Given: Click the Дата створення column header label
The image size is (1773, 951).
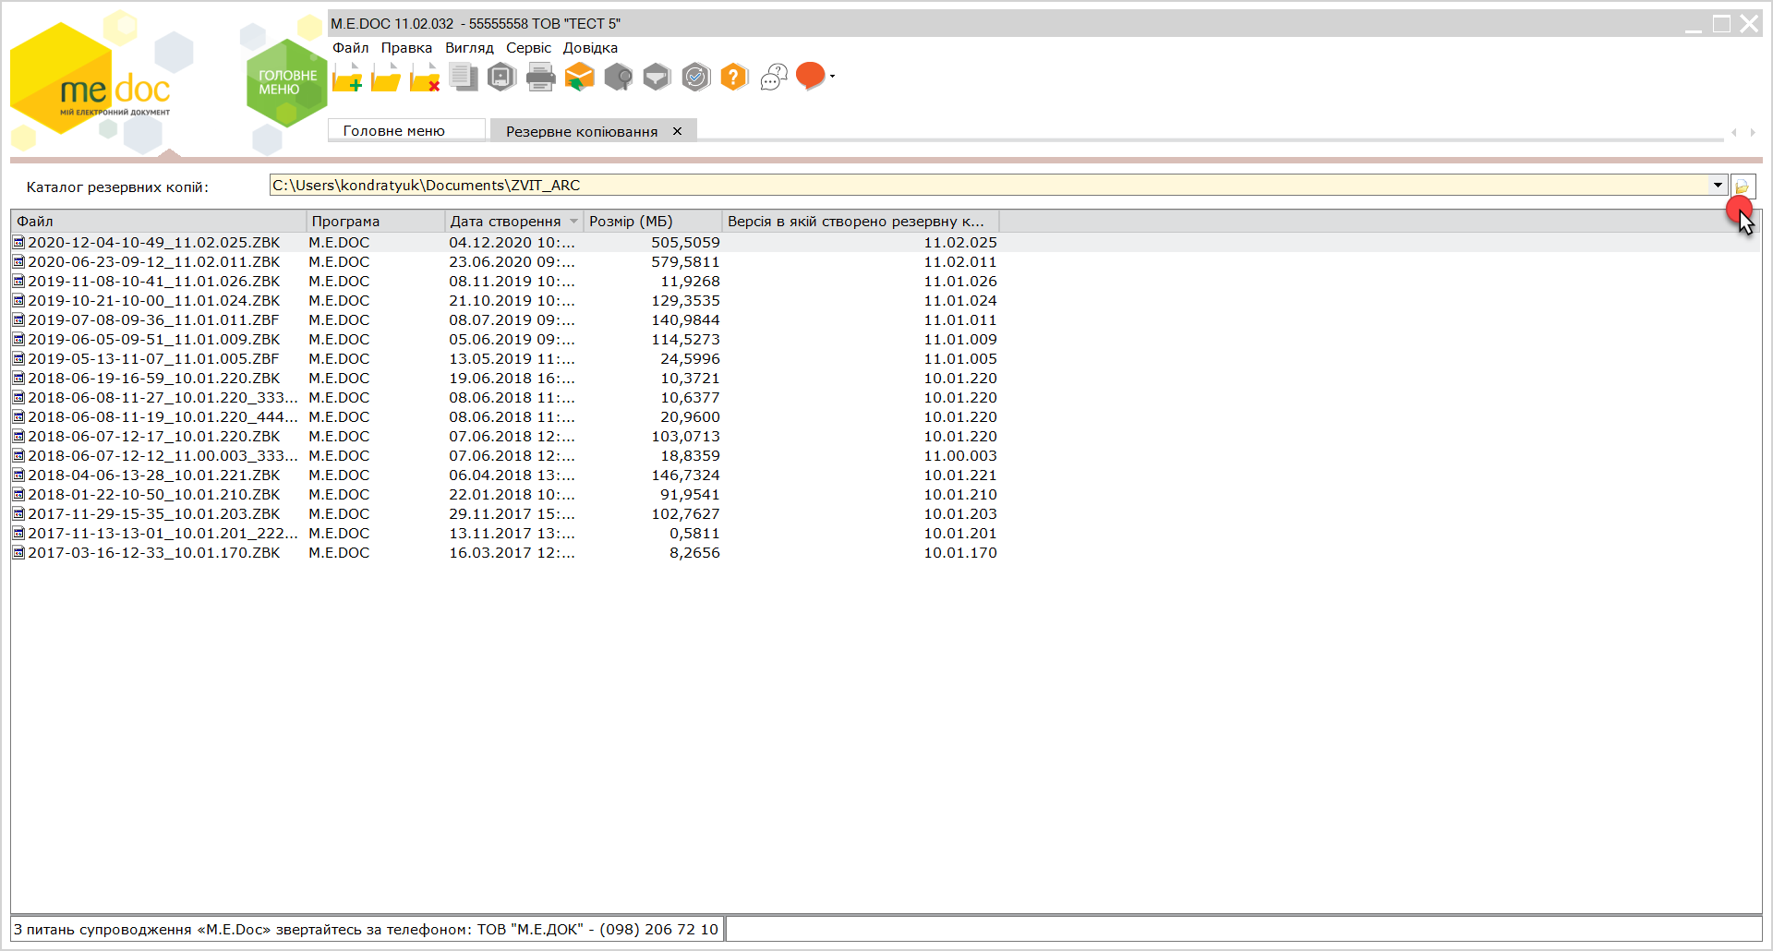Looking at the screenshot, I should (x=505, y=222).
